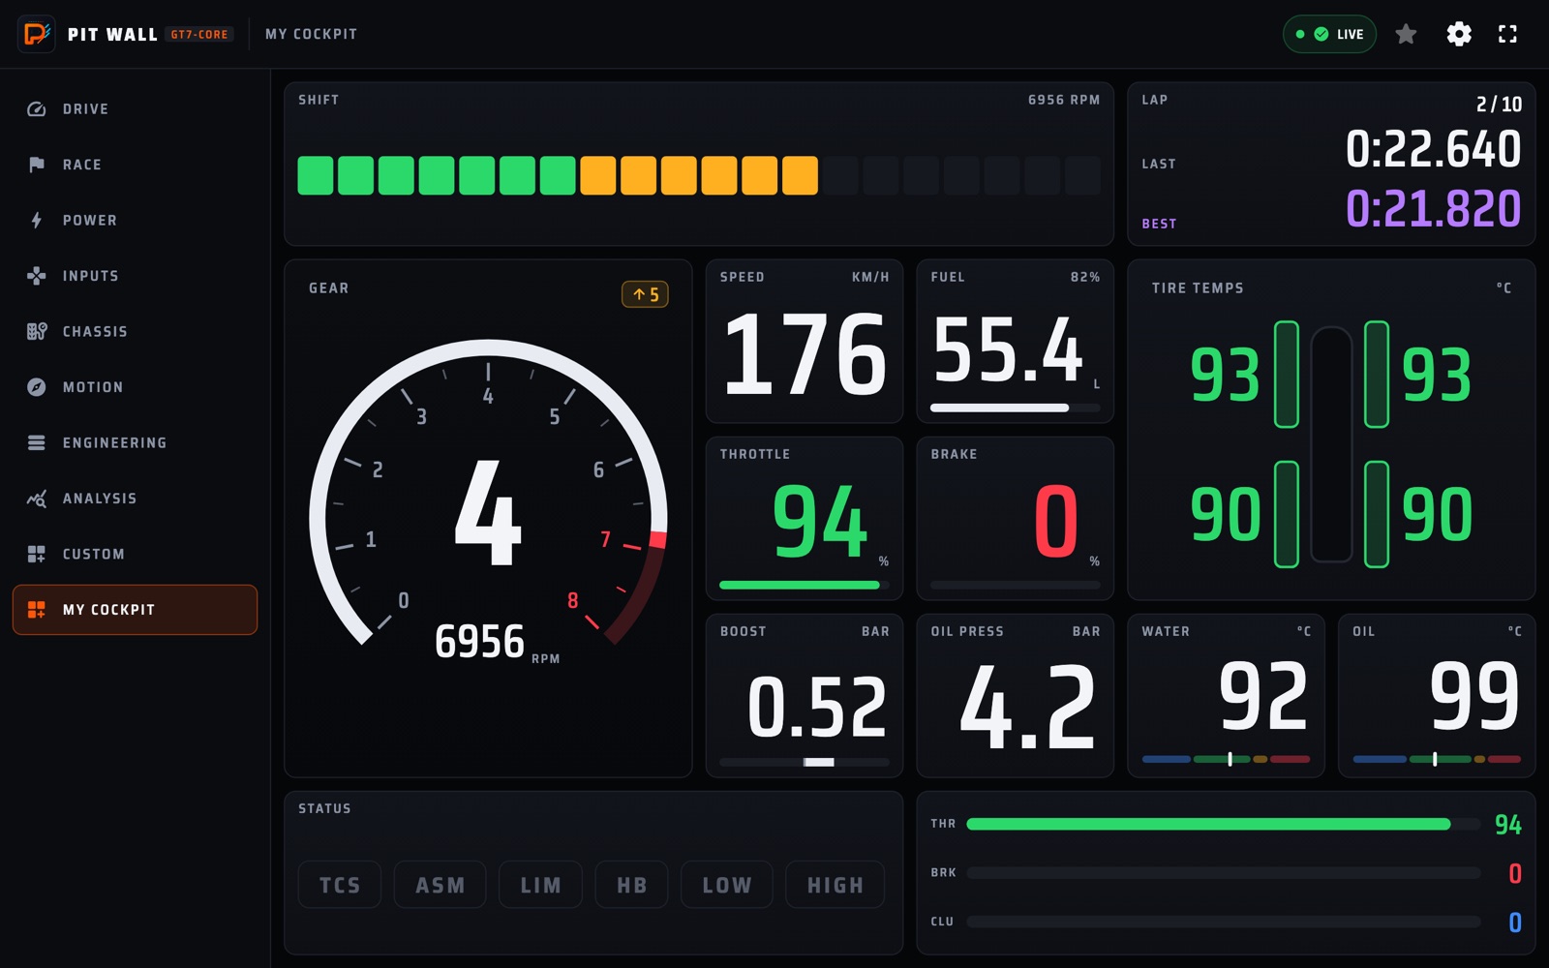1549x968 pixels.
Task: Click the throttle THR progress bar
Action: 1224,824
